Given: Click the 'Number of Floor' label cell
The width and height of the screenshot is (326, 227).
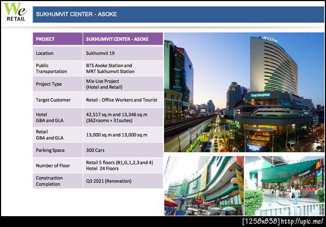Looking at the screenshot, I should coord(58,165).
